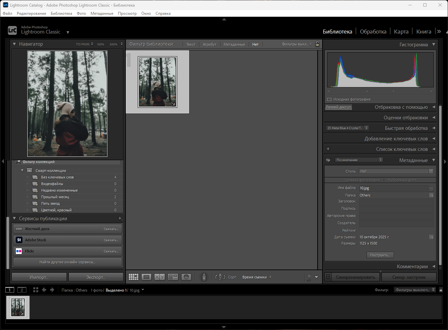This screenshot has width=448, height=330.
Task: Toggle the library filter lock icon
Action: (317, 44)
